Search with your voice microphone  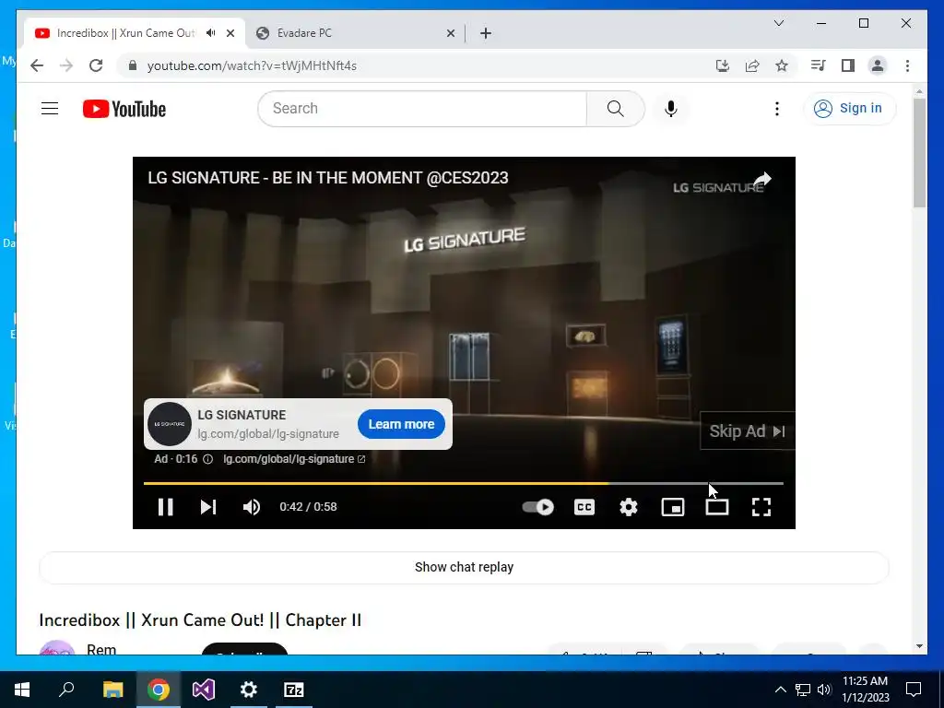point(671,109)
